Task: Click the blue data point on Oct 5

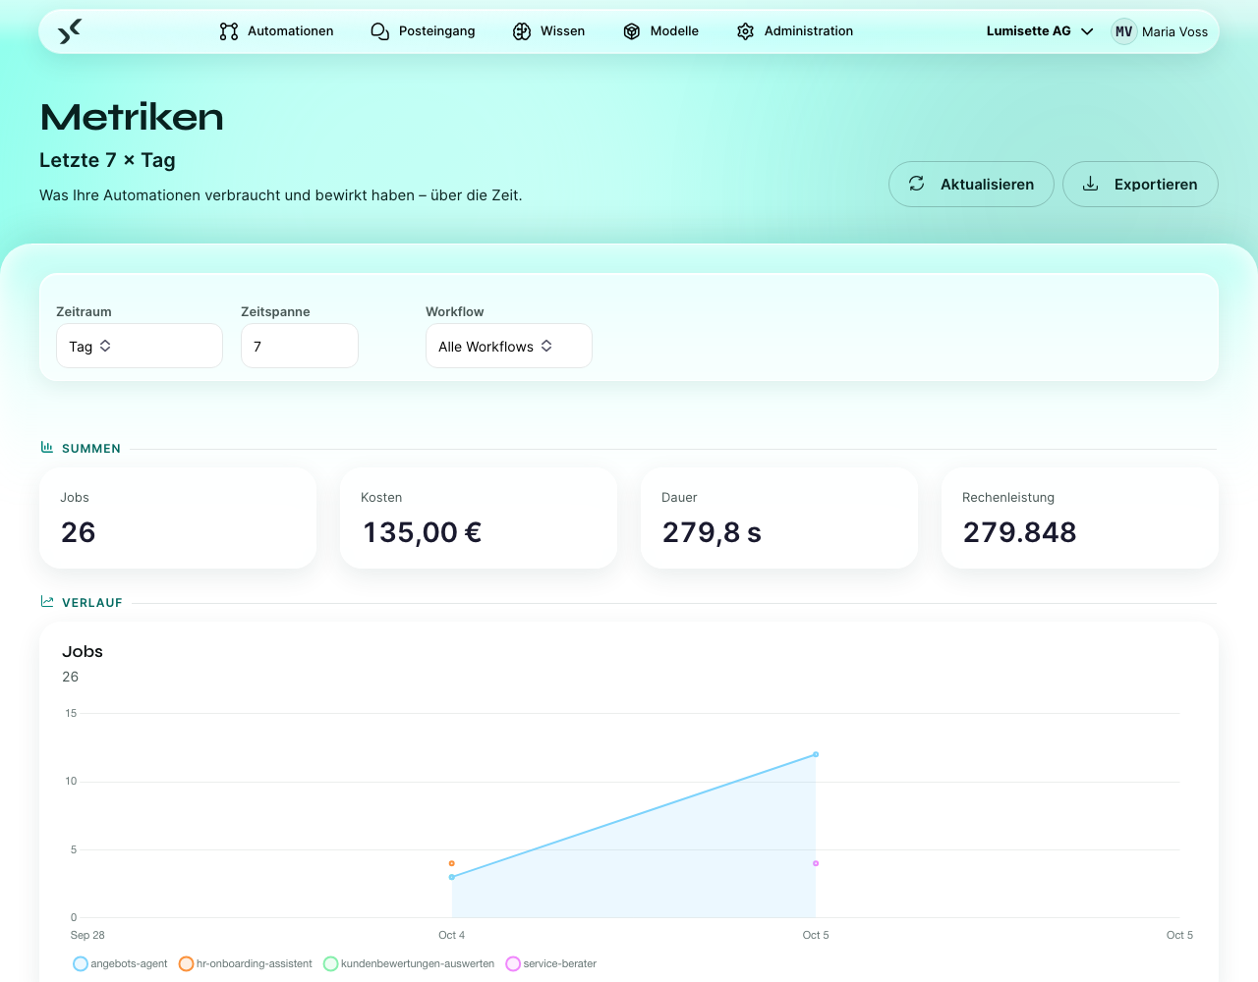Action: tap(816, 754)
